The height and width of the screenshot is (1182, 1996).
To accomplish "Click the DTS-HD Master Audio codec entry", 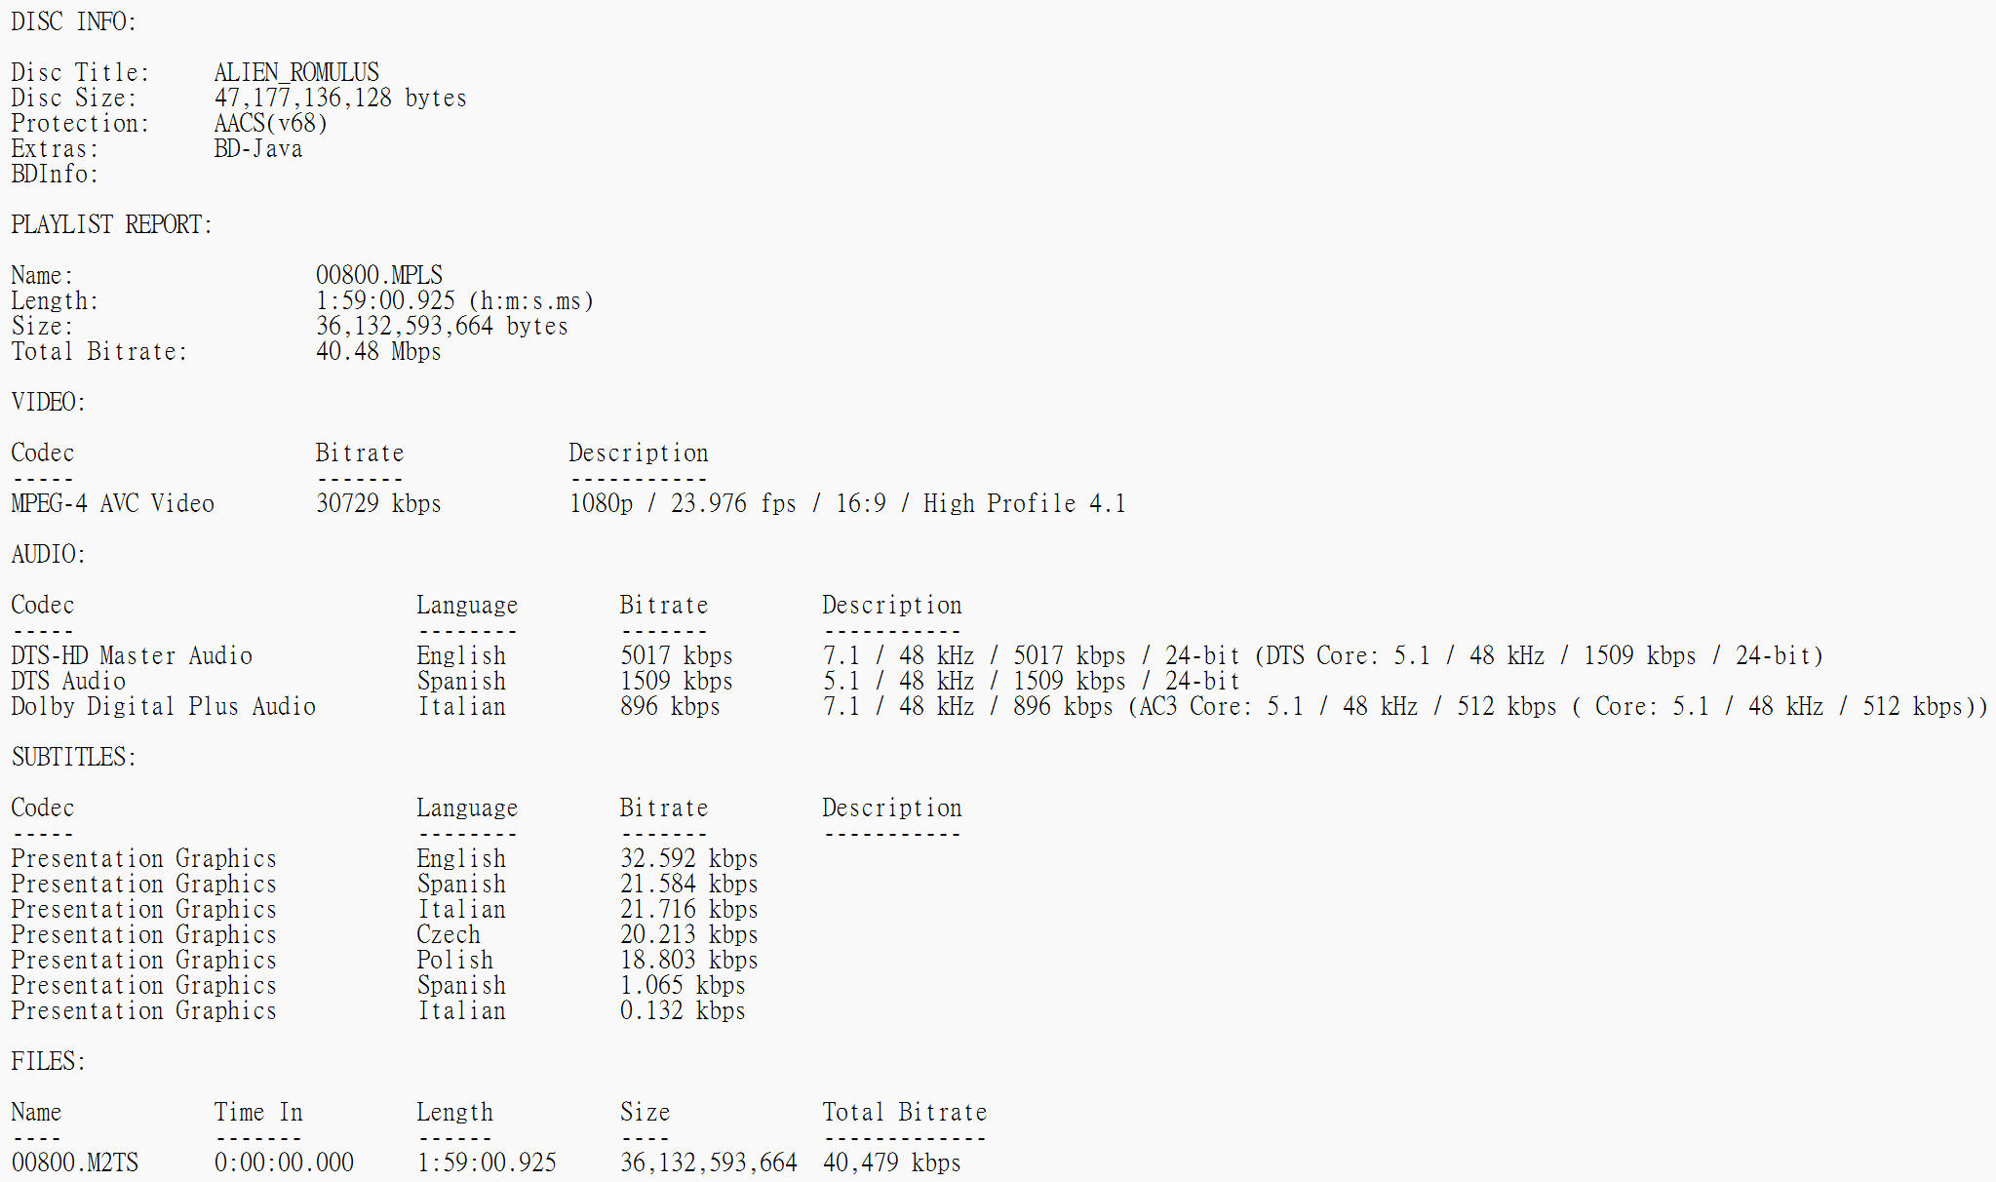I will tap(132, 656).
